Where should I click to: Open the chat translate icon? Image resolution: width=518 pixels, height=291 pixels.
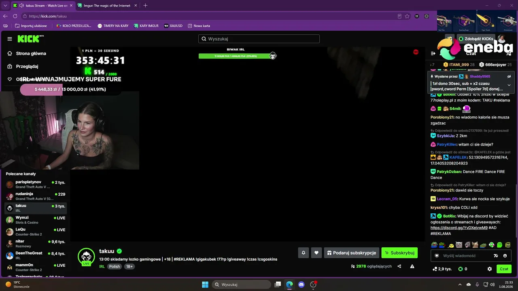tap(496, 256)
